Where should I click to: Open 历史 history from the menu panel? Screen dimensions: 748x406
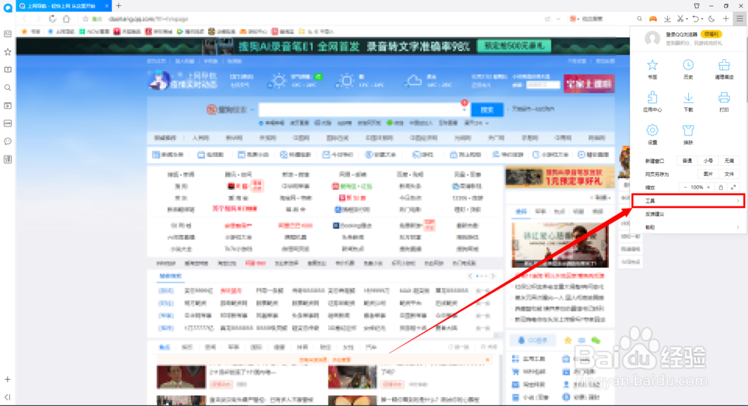click(x=688, y=69)
